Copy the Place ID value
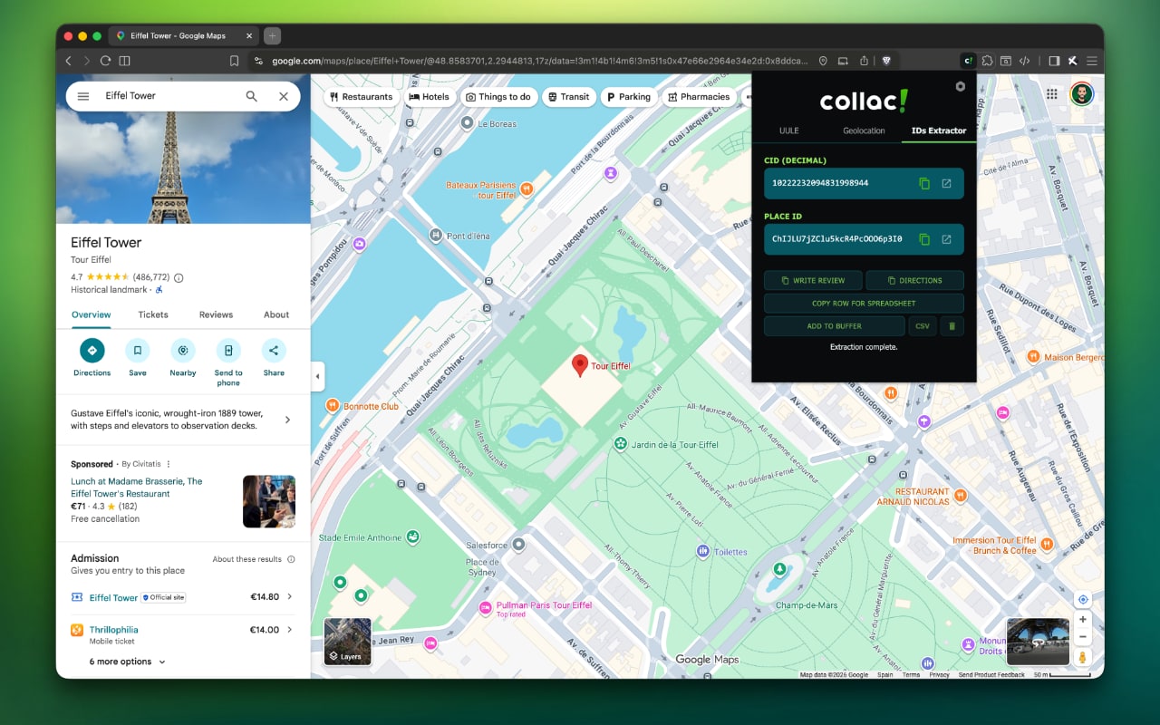The image size is (1160, 725). [x=924, y=239]
